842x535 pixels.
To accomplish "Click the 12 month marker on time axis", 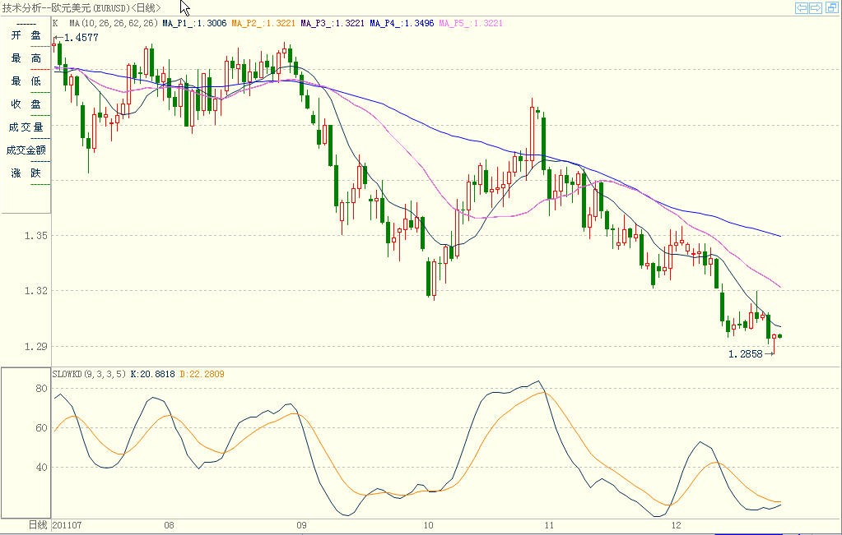I will (x=676, y=525).
